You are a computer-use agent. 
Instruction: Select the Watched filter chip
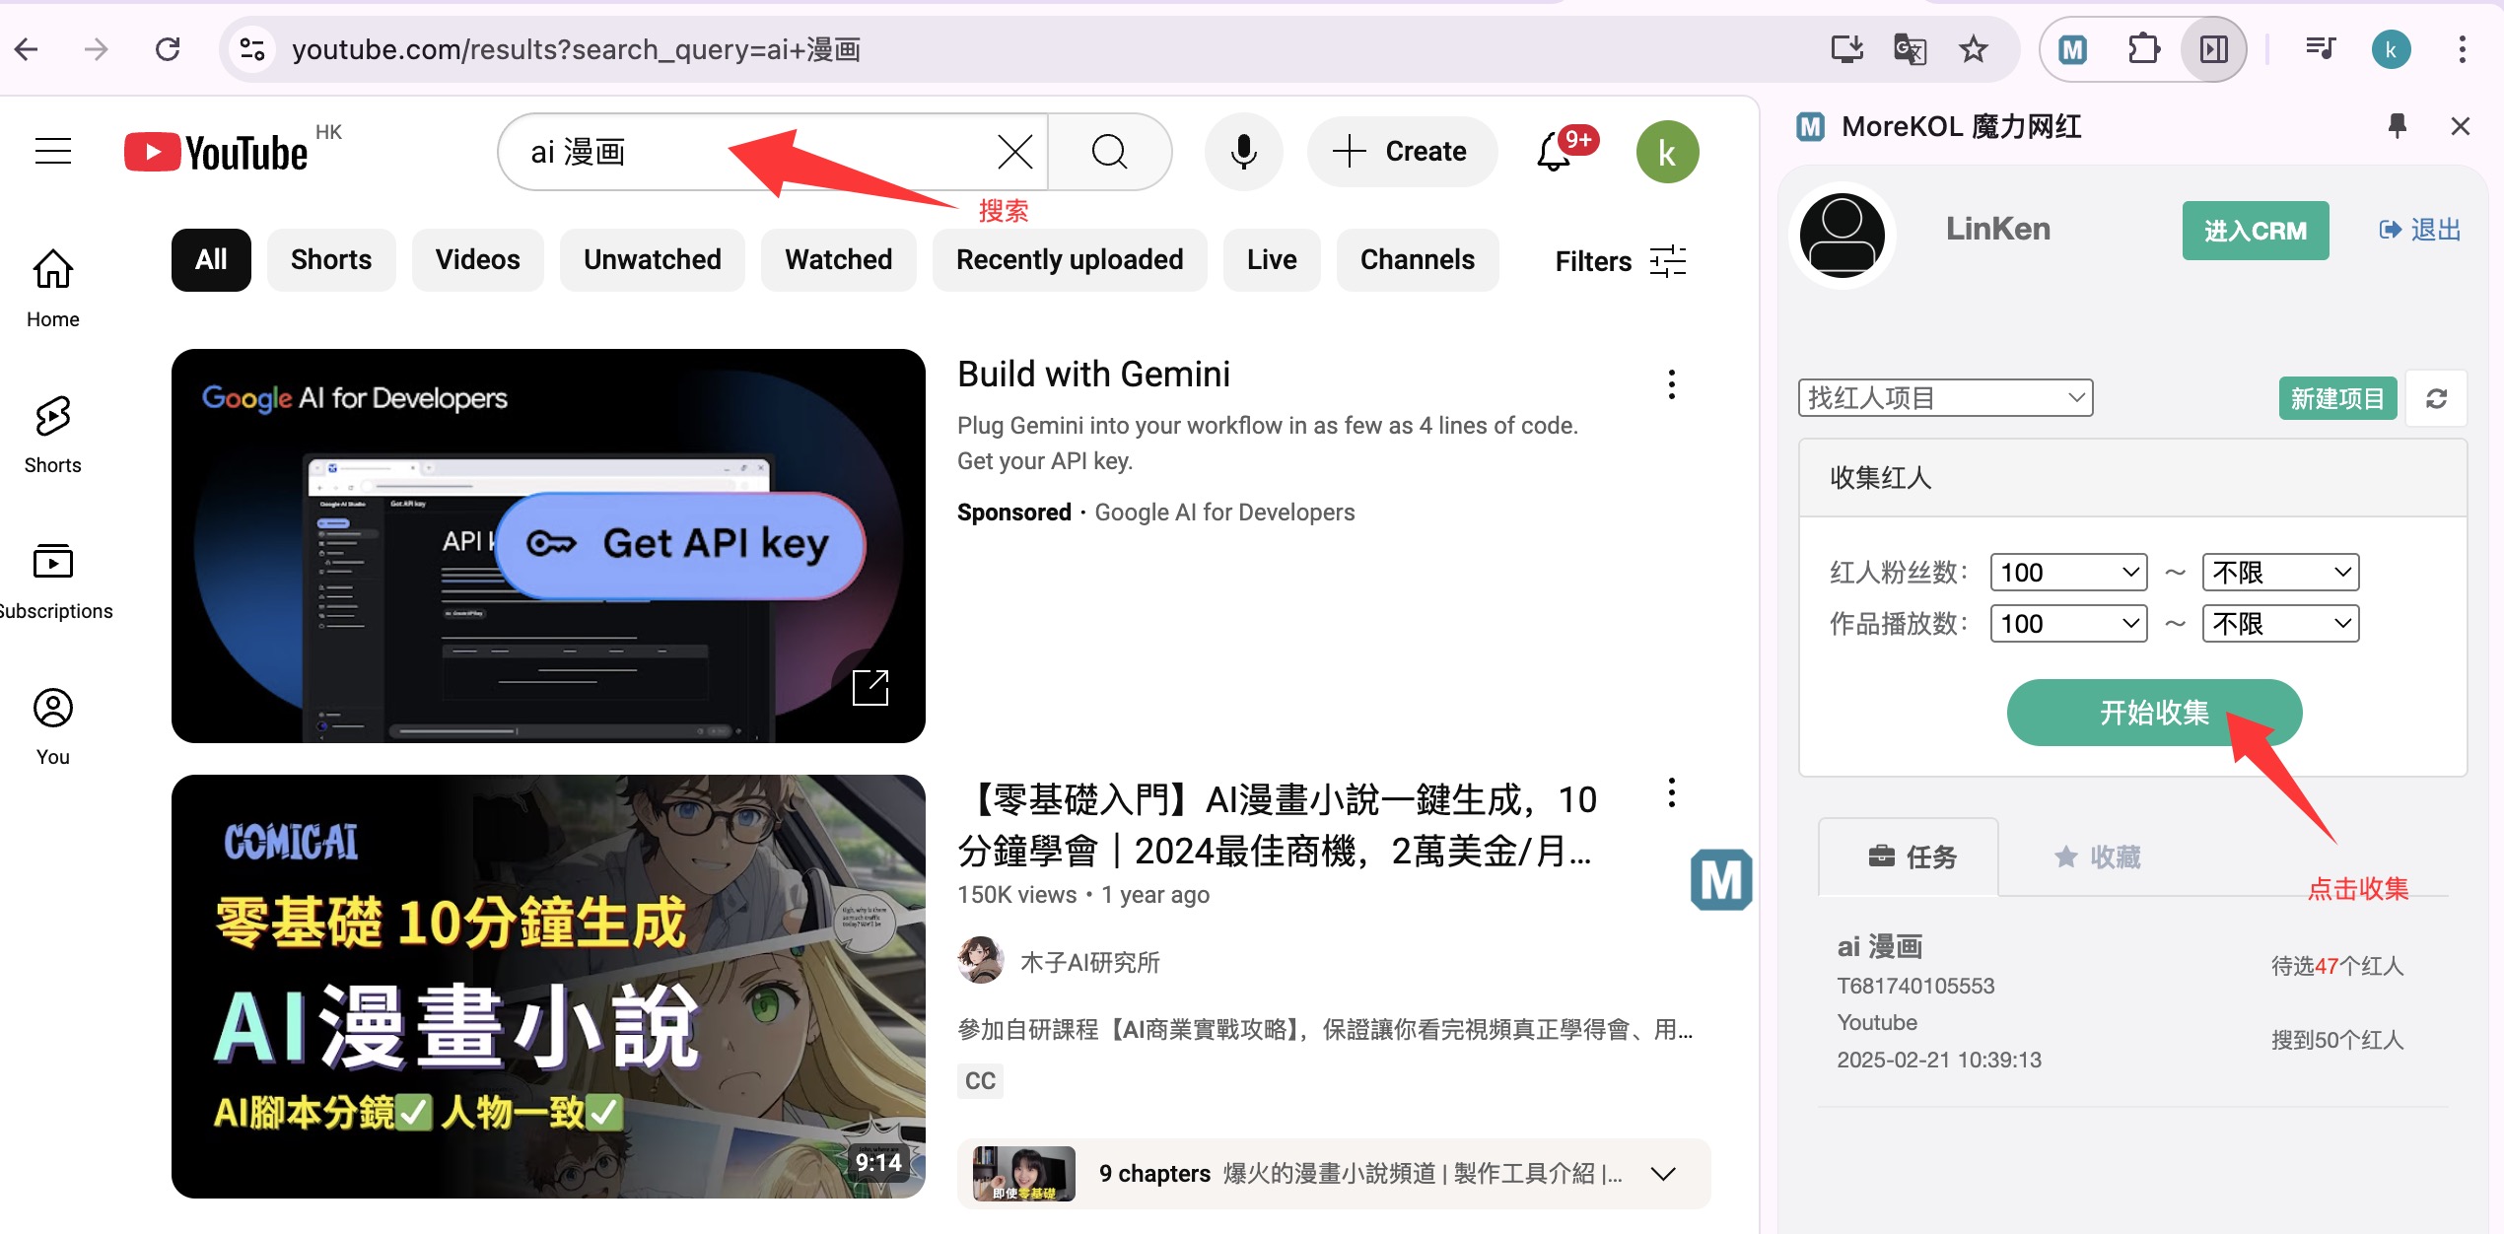838,260
